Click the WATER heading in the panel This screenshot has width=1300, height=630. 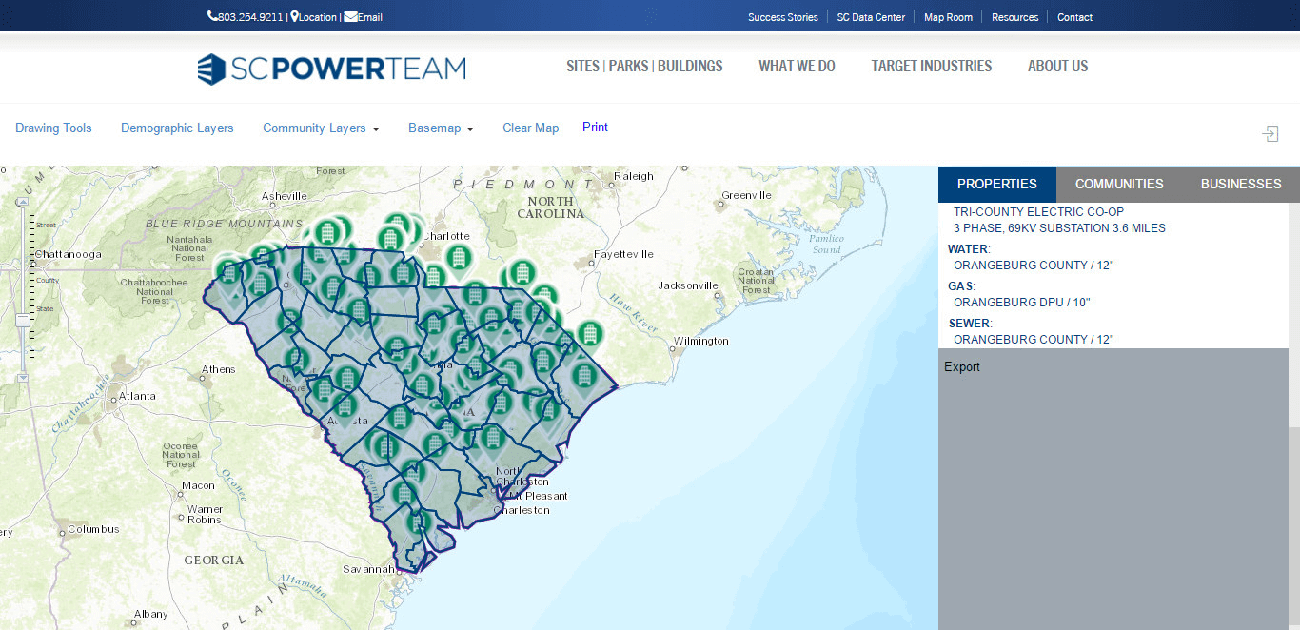coord(969,249)
